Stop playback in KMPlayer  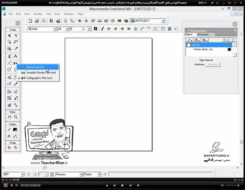138,185
